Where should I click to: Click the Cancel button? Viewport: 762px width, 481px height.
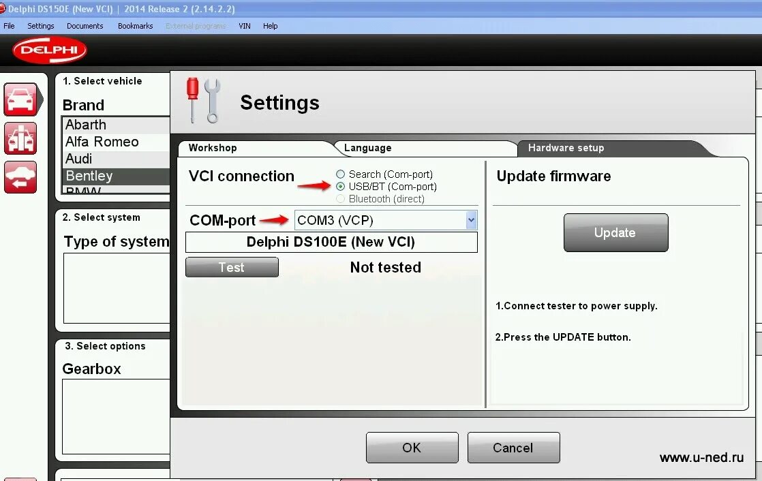tap(513, 448)
